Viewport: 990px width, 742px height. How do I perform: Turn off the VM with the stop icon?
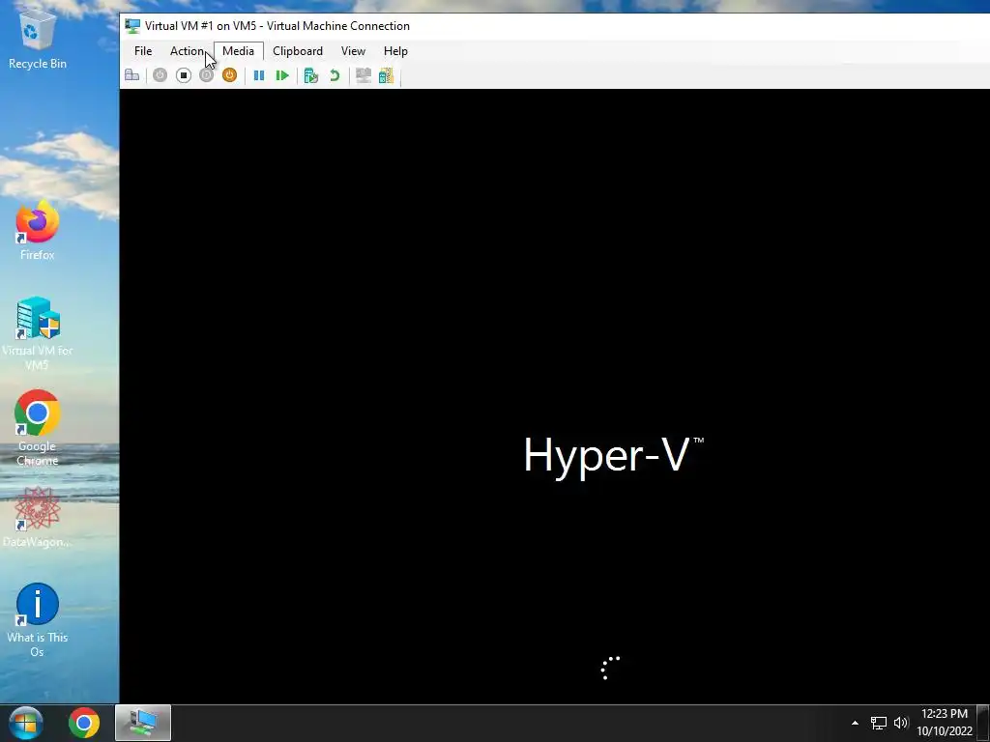183,75
